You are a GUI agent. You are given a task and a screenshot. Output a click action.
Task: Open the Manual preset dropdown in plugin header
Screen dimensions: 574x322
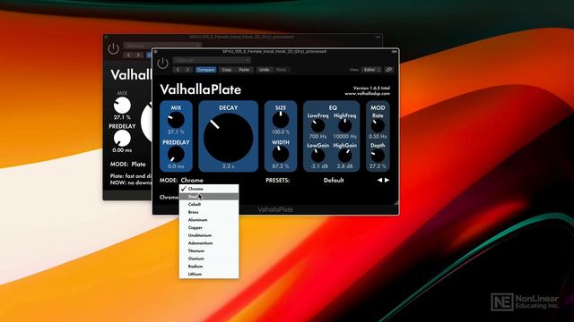click(212, 60)
